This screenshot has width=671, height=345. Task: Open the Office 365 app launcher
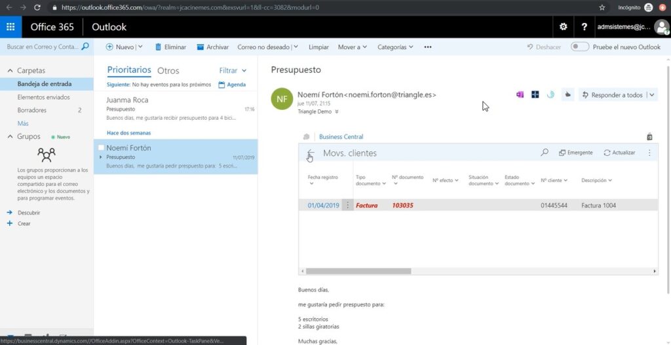coord(10,27)
